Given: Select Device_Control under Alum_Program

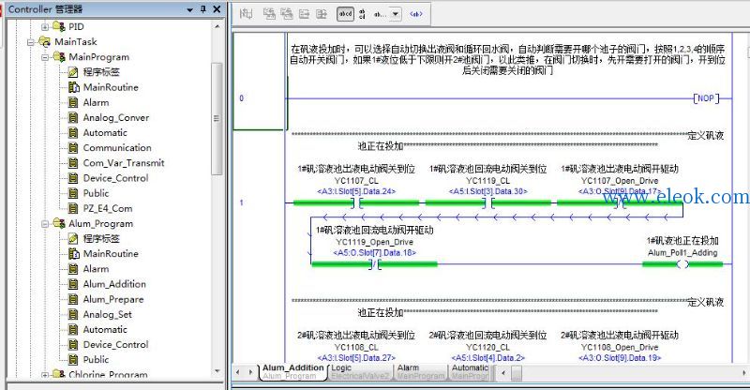Looking at the screenshot, I should pyautogui.click(x=115, y=345).
